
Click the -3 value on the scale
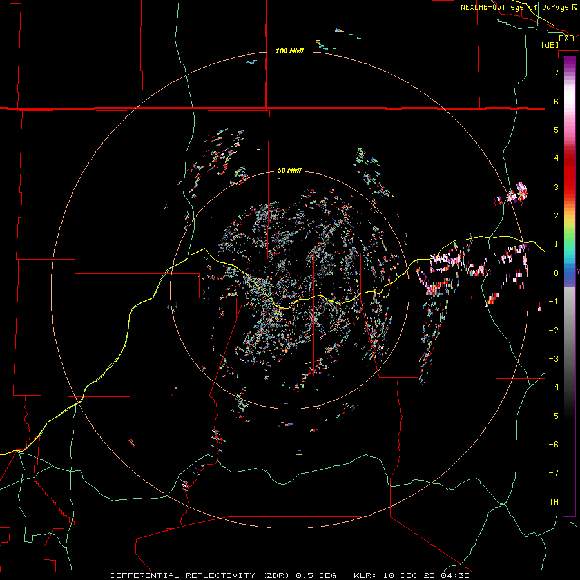click(x=554, y=358)
